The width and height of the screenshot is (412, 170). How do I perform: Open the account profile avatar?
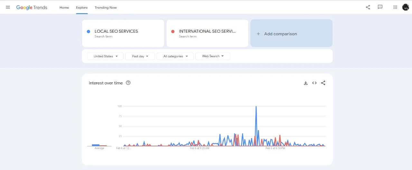point(406,7)
